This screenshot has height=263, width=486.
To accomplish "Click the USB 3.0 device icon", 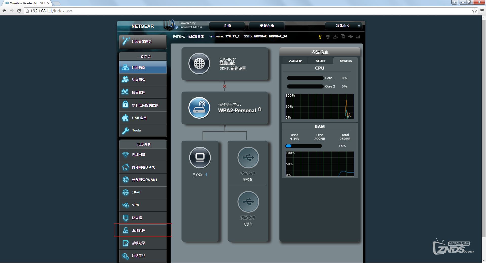I will coord(248,158).
